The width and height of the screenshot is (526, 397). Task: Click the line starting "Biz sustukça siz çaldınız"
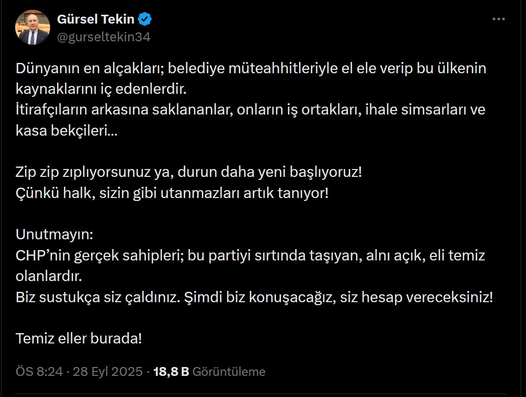pos(254,297)
